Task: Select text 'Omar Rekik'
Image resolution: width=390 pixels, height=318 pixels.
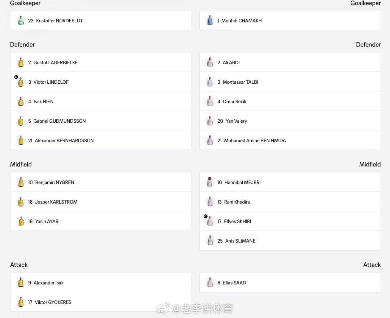Action: [x=235, y=101]
